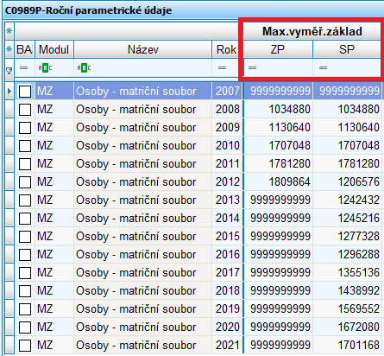Click the equals filter operator under Rok

pos(222,68)
